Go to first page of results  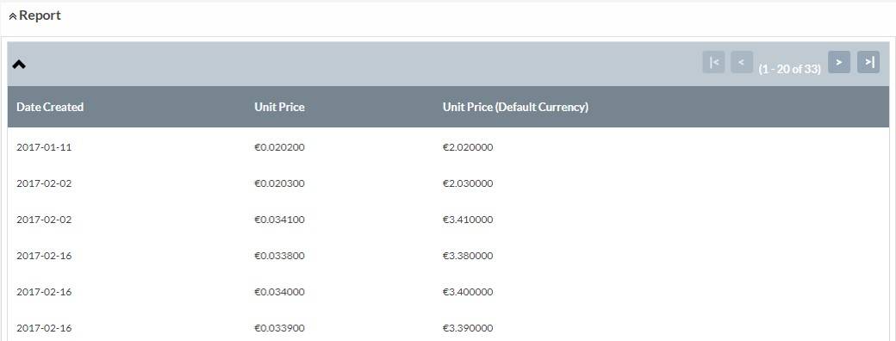pyautogui.click(x=713, y=62)
